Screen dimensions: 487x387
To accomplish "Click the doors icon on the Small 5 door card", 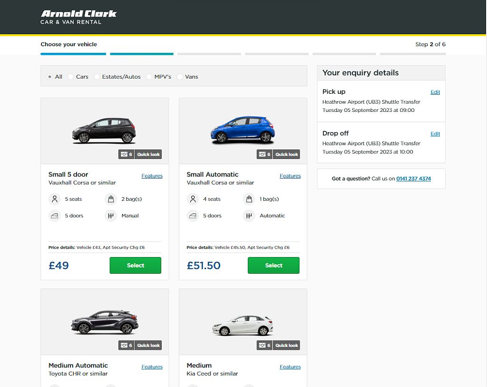I will pyautogui.click(x=54, y=216).
